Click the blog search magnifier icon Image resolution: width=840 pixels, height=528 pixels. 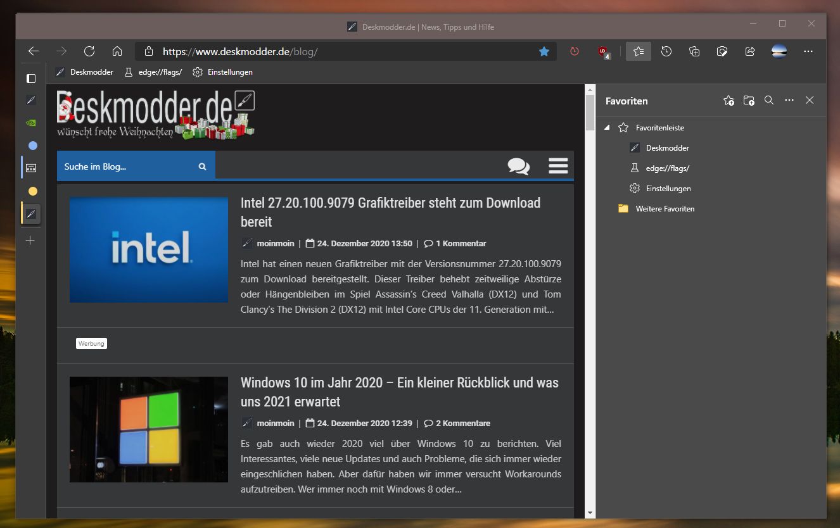[203, 167]
